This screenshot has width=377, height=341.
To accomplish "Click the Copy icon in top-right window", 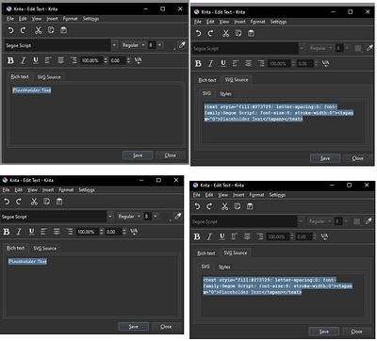I will pyautogui.click(x=238, y=33).
